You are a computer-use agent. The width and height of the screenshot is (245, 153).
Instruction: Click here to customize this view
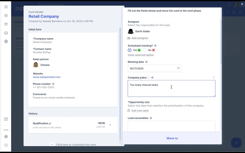tap(76, 144)
